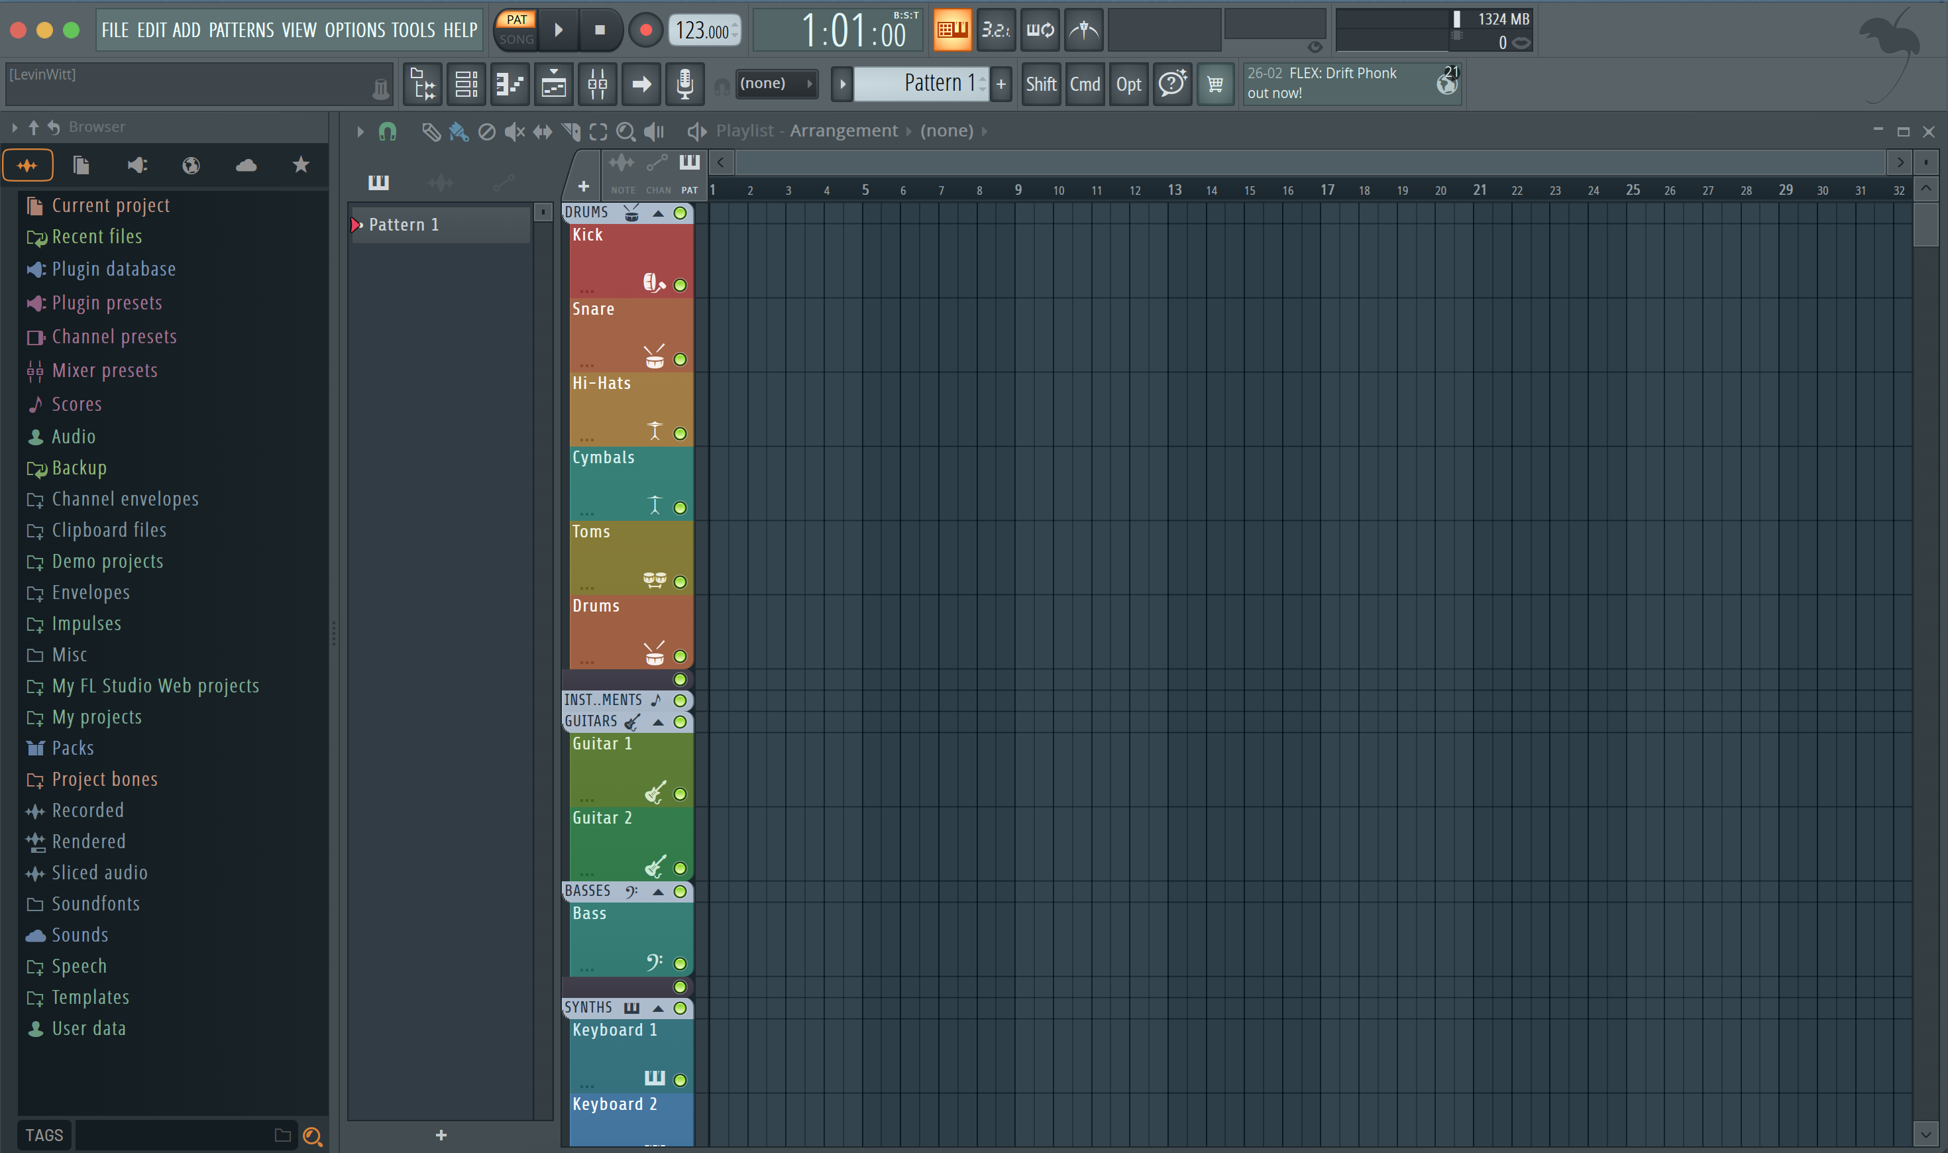Activate the Zoom tool in the playlist toolbar

click(x=626, y=131)
